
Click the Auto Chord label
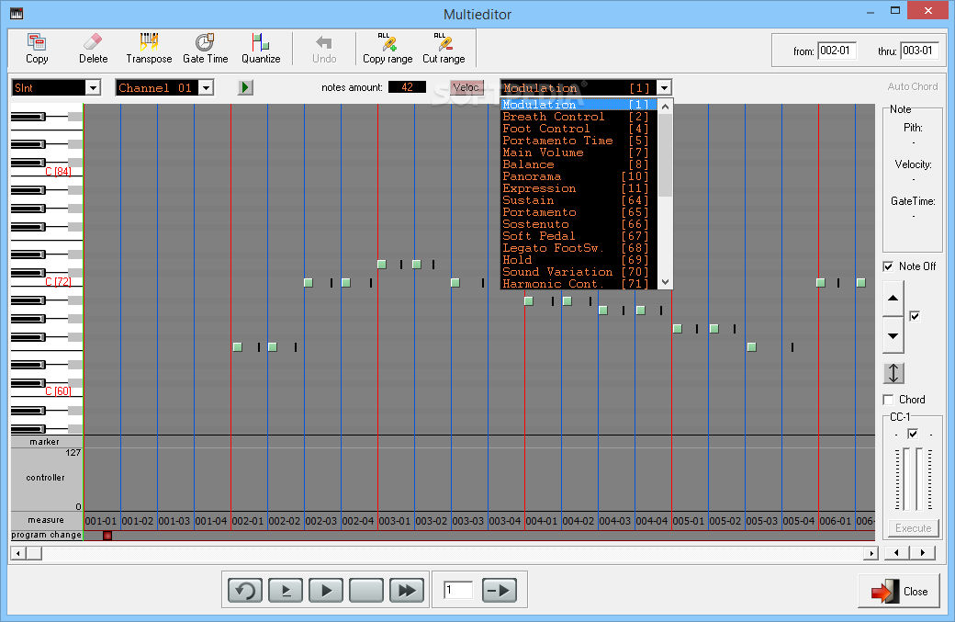click(913, 86)
